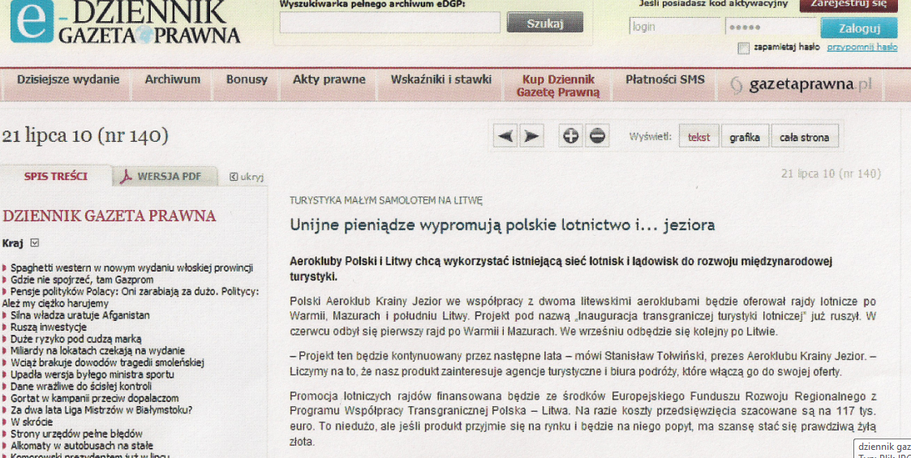Hide the table of contents panel
911x458 pixels.
(x=247, y=177)
